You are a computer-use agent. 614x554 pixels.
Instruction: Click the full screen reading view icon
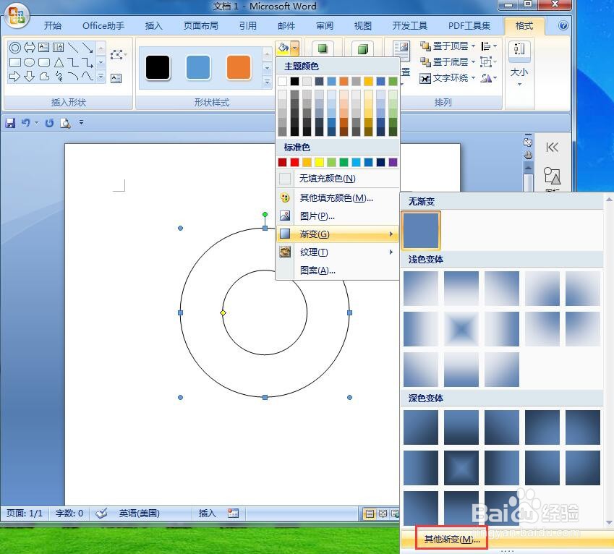pos(383,513)
